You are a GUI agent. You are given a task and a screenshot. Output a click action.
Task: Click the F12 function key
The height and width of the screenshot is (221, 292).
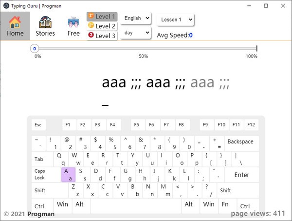tap(251, 125)
